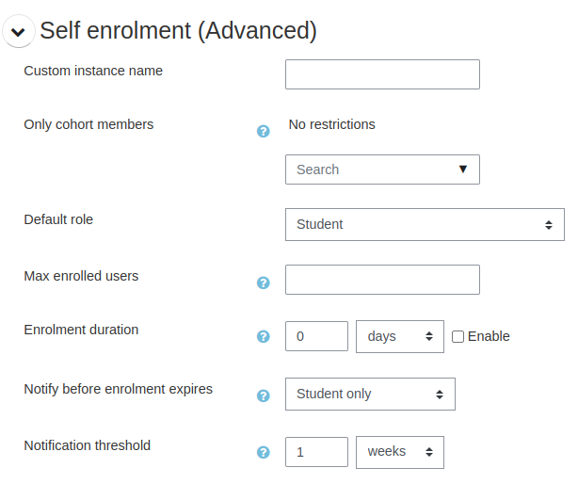Open the enrolment duration days unit dropdown

point(400,336)
